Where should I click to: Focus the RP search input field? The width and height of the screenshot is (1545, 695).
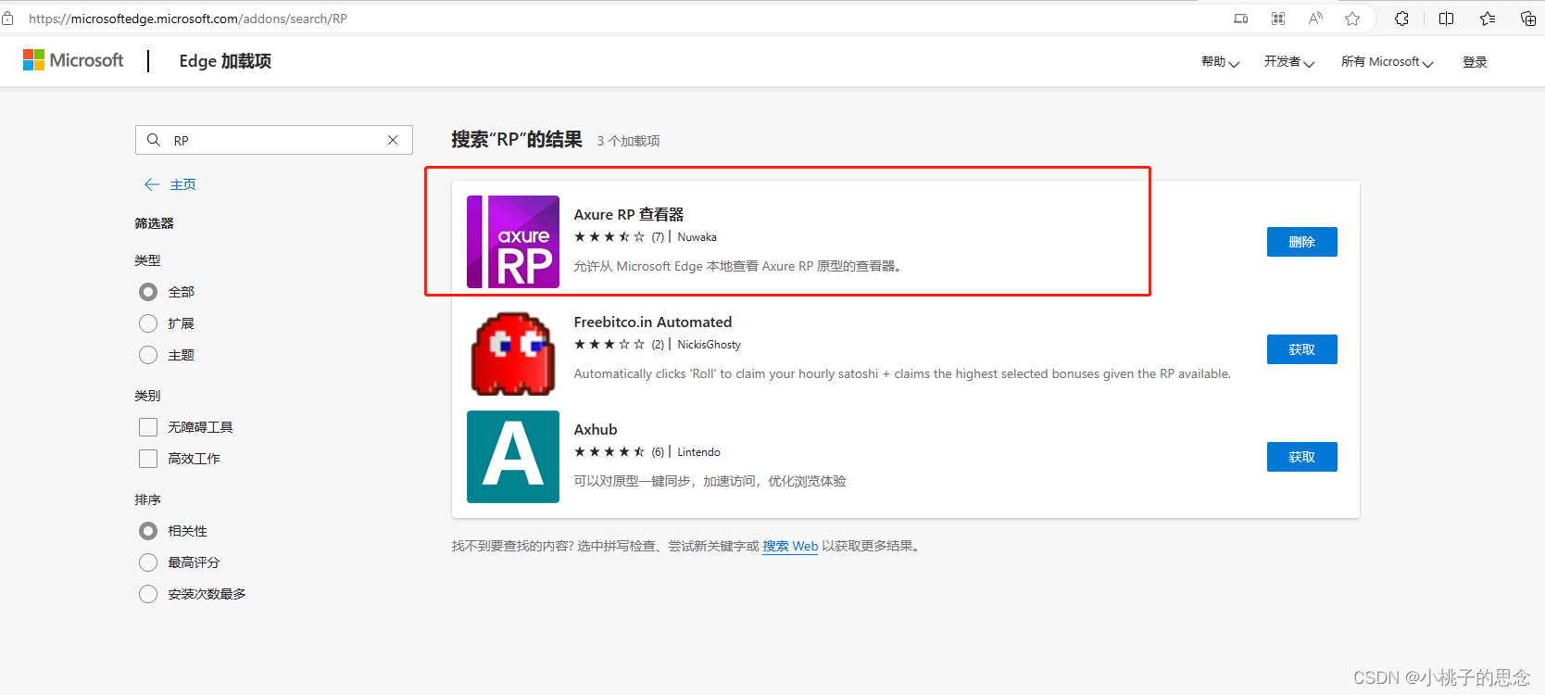click(x=274, y=140)
